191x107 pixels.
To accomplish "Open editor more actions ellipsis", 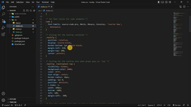I will click(188, 7).
